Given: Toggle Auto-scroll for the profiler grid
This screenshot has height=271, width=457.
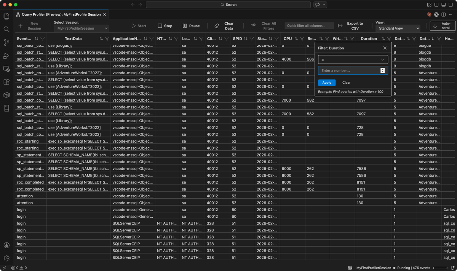Looking at the screenshot, I should pyautogui.click(x=443, y=26).
